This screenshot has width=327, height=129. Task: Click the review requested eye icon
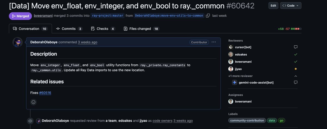pos(30,121)
